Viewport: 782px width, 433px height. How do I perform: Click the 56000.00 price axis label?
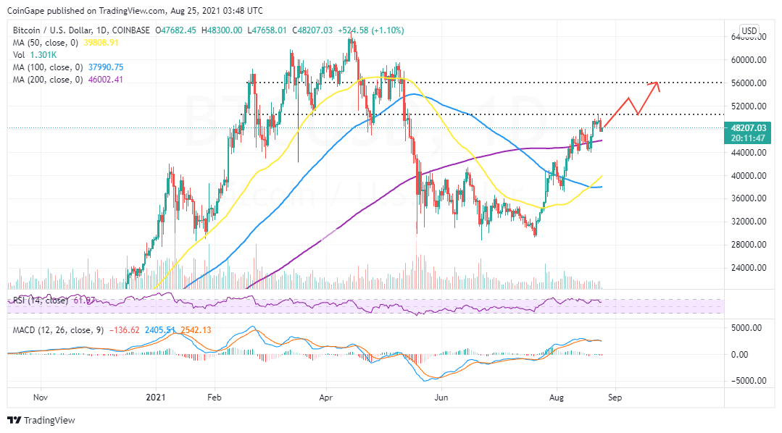click(x=749, y=83)
